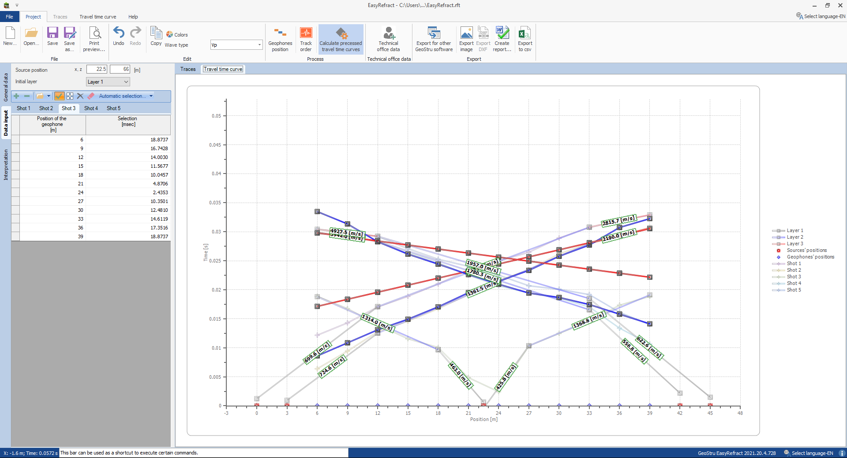This screenshot has height=458, width=847.
Task: Expand Automatic selection dropdown
Action: [151, 96]
